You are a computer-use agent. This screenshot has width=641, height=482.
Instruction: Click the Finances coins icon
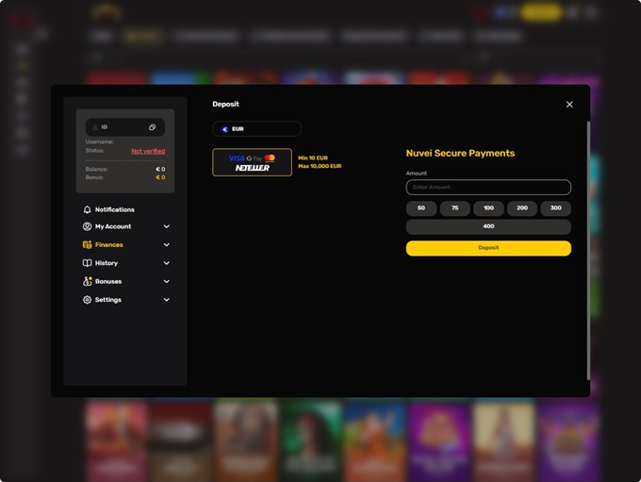[87, 244]
